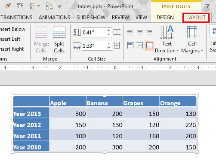Click Grapes value 160 for 2011

pyautogui.click(x=154, y=136)
